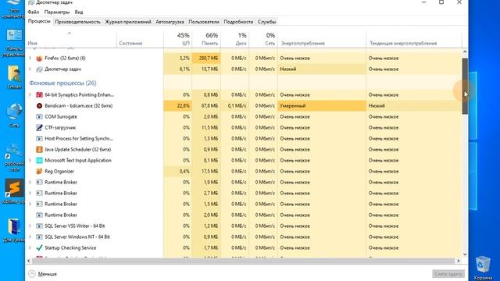Click the COM Surrogate process icon

(39, 116)
